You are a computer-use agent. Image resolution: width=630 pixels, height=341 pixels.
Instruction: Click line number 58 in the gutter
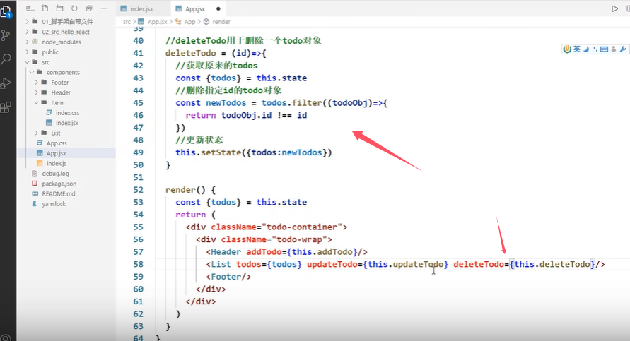coord(138,264)
